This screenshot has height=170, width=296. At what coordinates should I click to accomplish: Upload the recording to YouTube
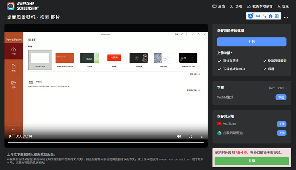pyautogui.click(x=282, y=124)
